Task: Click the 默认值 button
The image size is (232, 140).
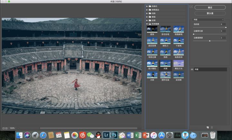Action: [x=210, y=13]
